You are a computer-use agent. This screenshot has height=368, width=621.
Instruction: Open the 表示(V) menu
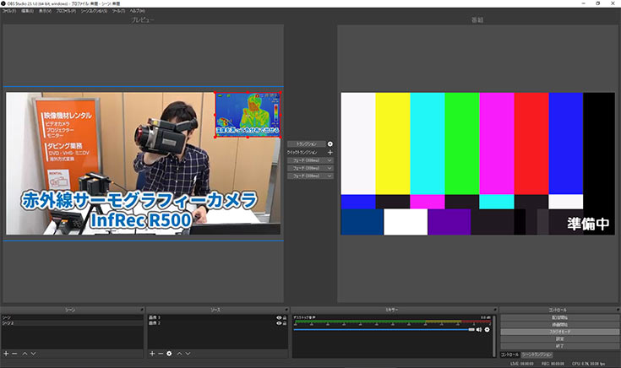(45, 11)
